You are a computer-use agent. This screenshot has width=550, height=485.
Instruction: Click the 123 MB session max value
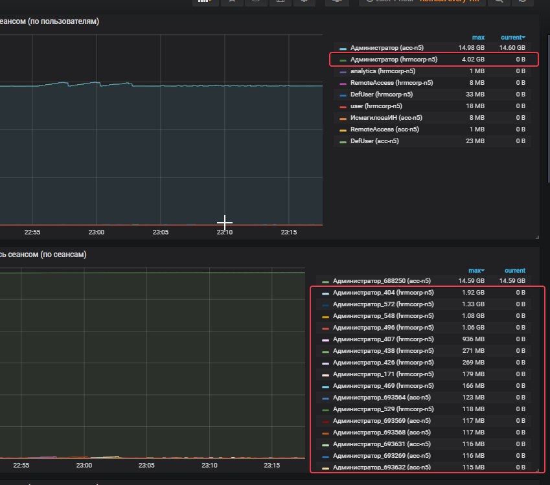pyautogui.click(x=473, y=398)
